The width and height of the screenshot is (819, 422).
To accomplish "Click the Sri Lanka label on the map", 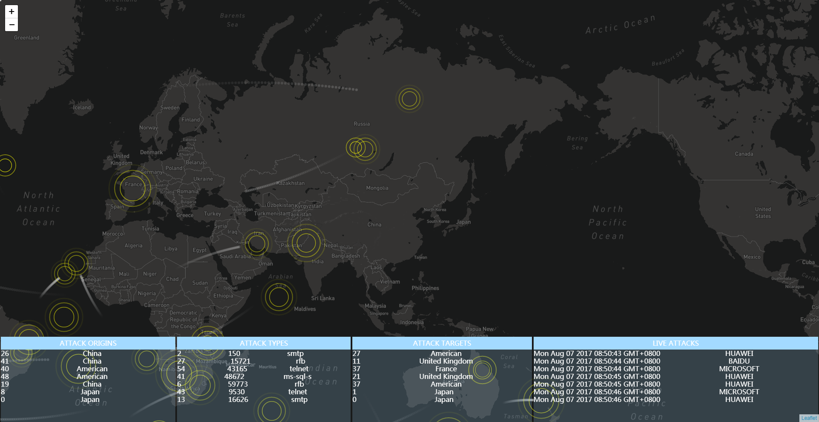I will [x=323, y=298].
